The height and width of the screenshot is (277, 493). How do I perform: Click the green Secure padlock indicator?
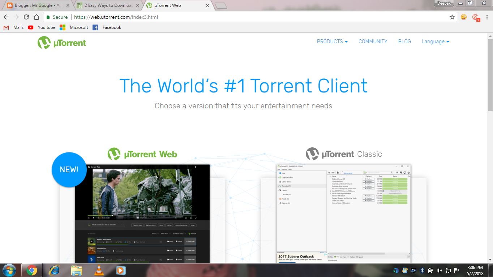coord(57,17)
